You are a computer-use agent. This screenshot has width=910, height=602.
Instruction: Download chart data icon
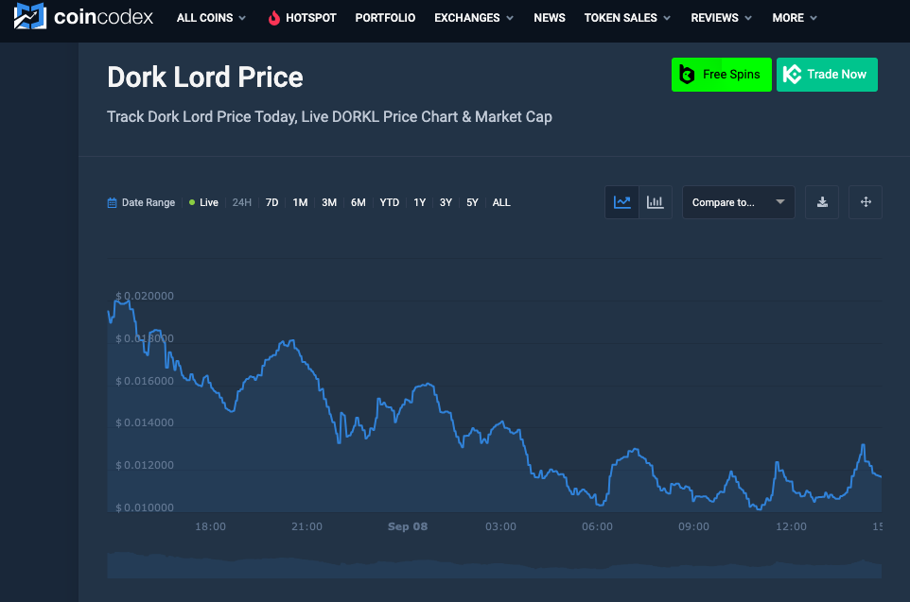coord(822,202)
